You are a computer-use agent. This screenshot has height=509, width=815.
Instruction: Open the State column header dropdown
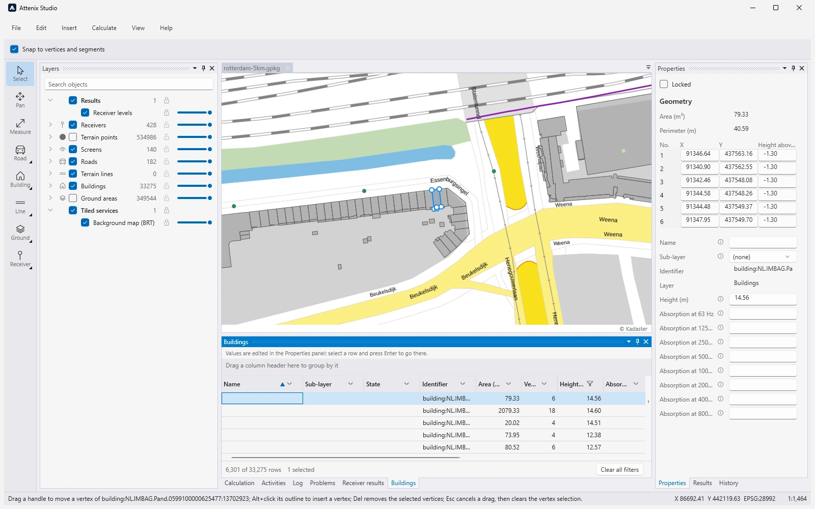point(406,384)
